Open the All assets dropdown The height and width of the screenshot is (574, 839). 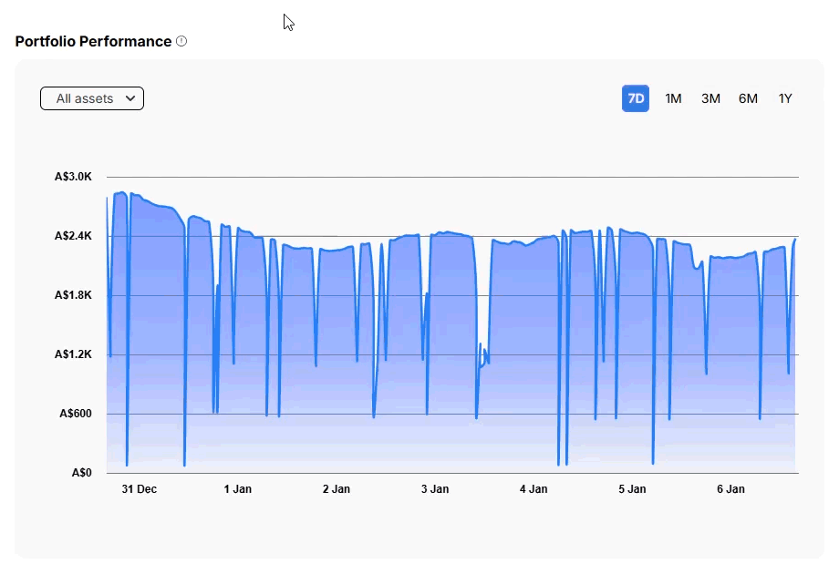tap(92, 98)
